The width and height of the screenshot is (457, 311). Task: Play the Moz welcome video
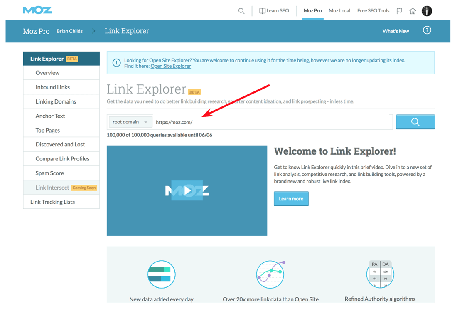tap(187, 190)
